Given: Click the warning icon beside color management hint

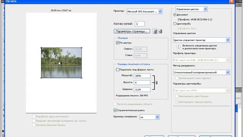Looking at the screenshot, I should tap(178, 47).
